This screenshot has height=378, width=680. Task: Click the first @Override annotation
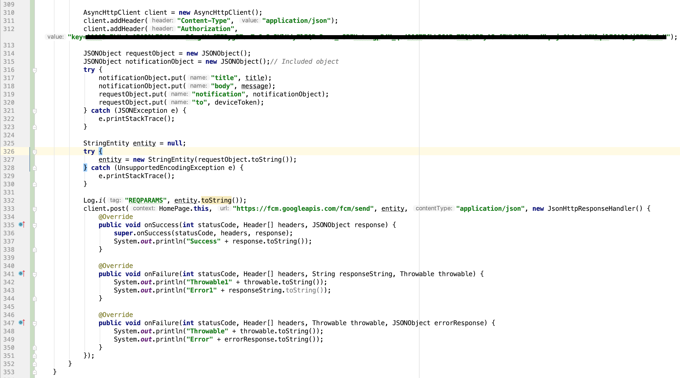(x=116, y=217)
